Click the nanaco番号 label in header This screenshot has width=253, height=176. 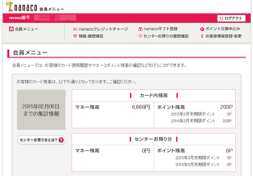click(x=20, y=18)
